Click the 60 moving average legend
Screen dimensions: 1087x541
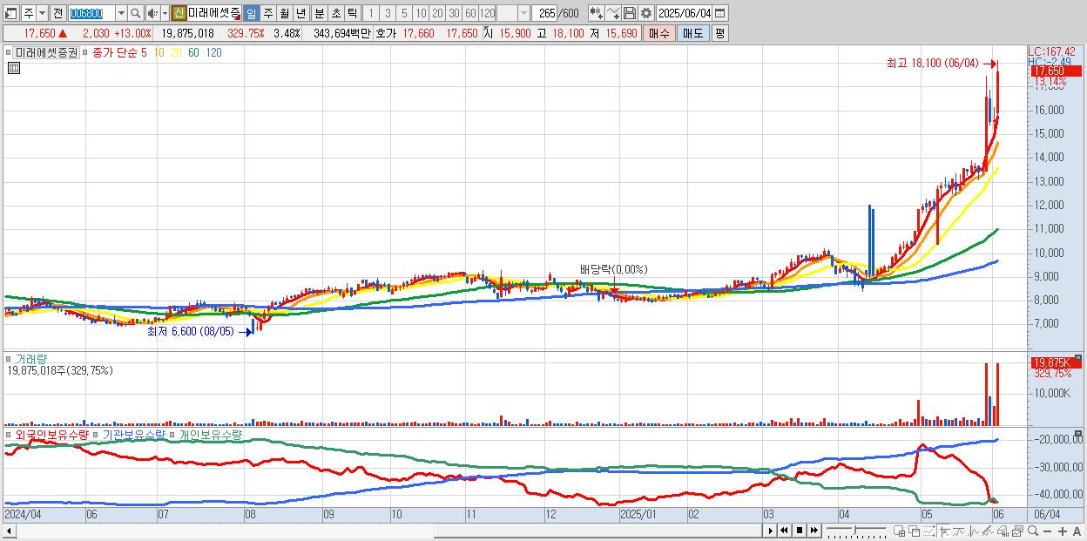coord(193,52)
